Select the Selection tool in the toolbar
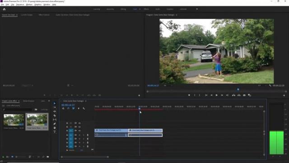The image size is (289, 163). pos(55,103)
